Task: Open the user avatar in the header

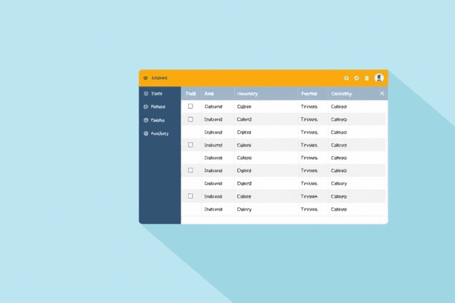Action: pyautogui.click(x=379, y=78)
